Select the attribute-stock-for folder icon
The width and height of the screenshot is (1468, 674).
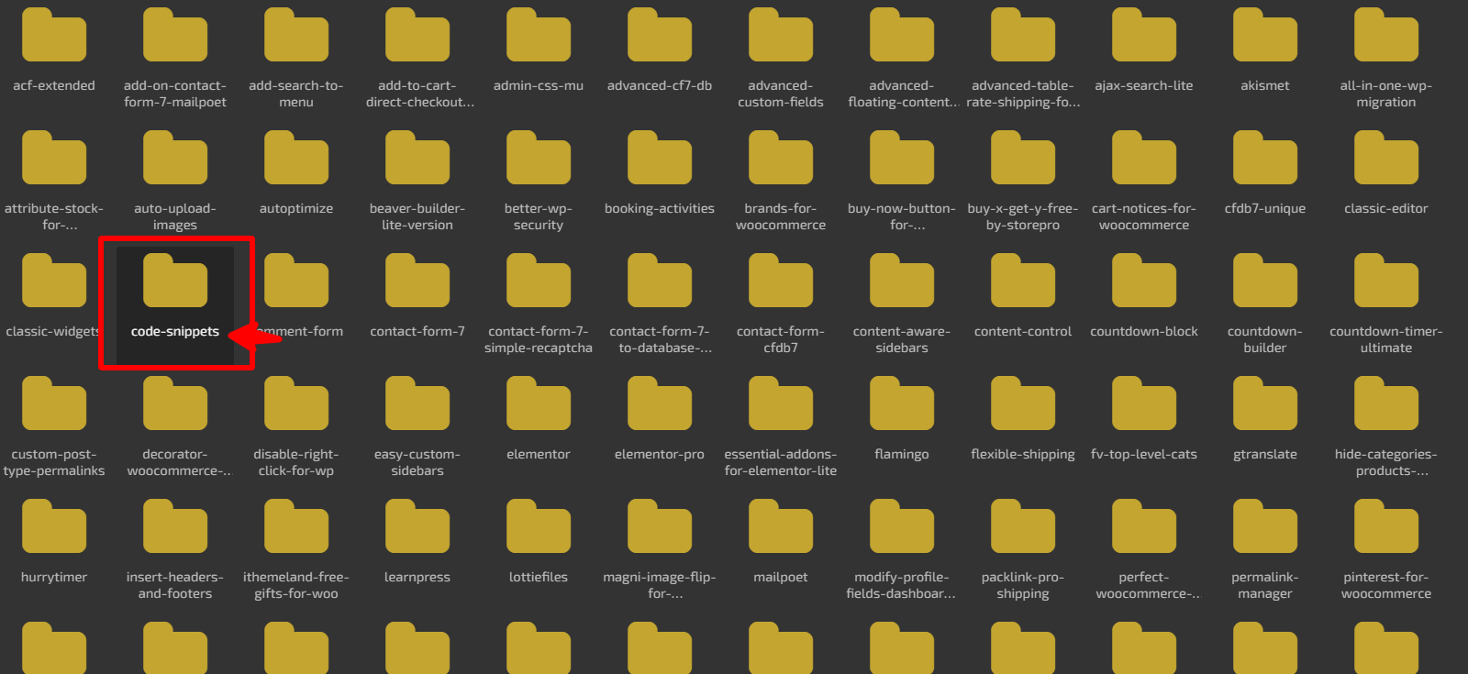[54, 158]
